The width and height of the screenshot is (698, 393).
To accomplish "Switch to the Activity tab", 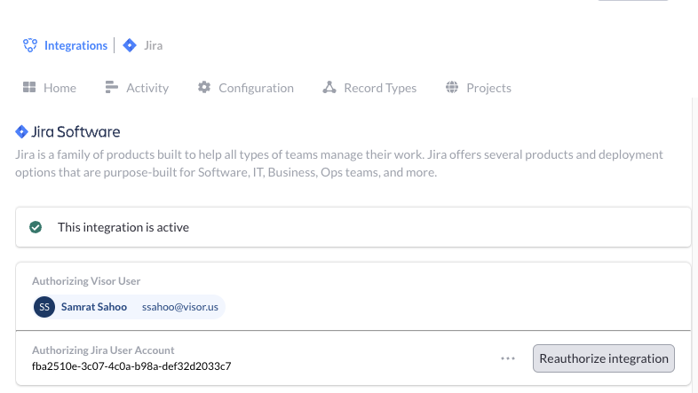I will point(137,88).
